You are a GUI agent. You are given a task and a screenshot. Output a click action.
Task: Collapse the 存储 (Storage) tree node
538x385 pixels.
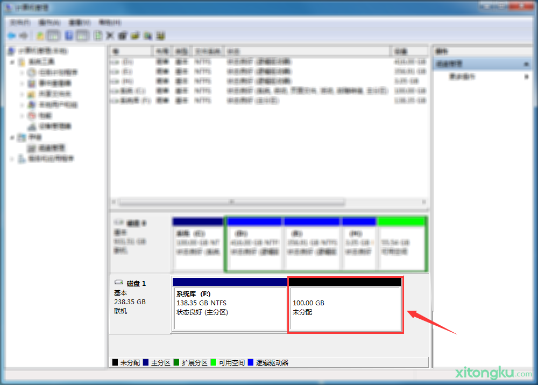12,137
